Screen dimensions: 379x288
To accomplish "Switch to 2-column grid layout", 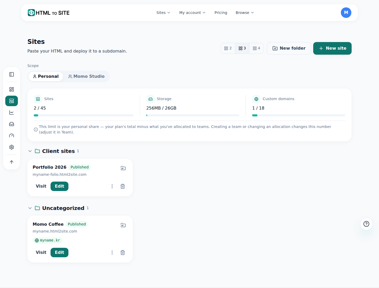I will 228,48.
